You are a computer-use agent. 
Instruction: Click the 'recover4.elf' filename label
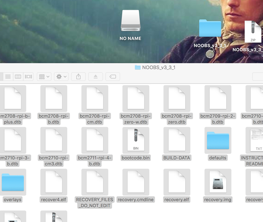[53, 200]
